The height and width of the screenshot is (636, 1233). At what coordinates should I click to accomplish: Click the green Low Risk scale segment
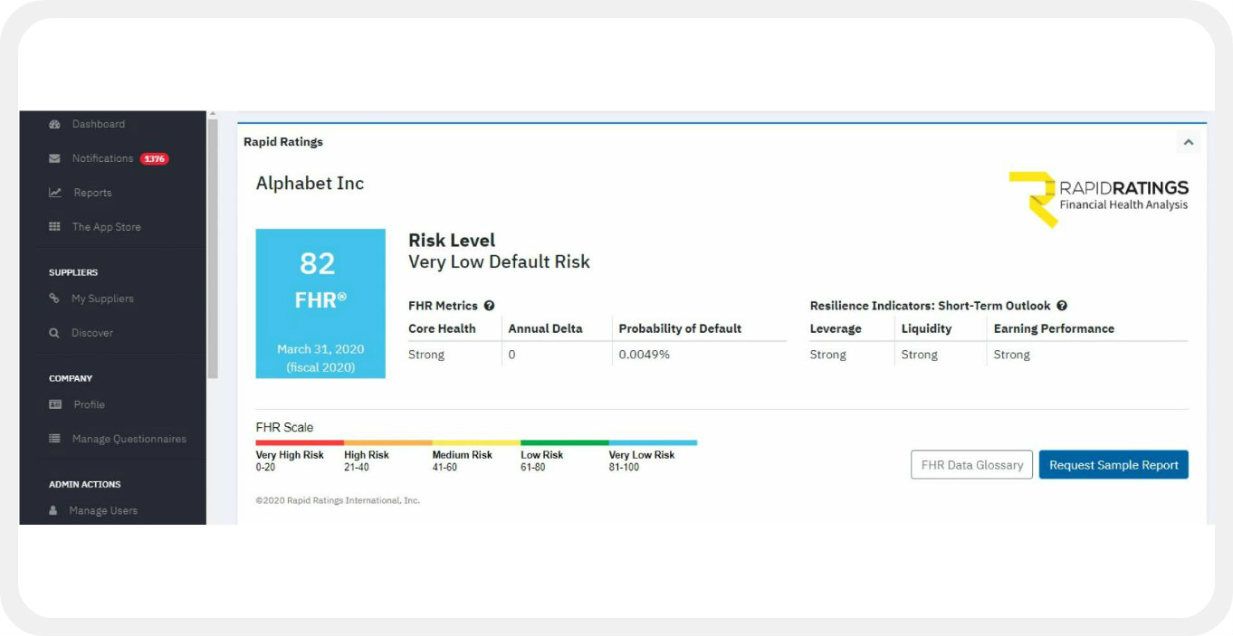click(x=564, y=442)
